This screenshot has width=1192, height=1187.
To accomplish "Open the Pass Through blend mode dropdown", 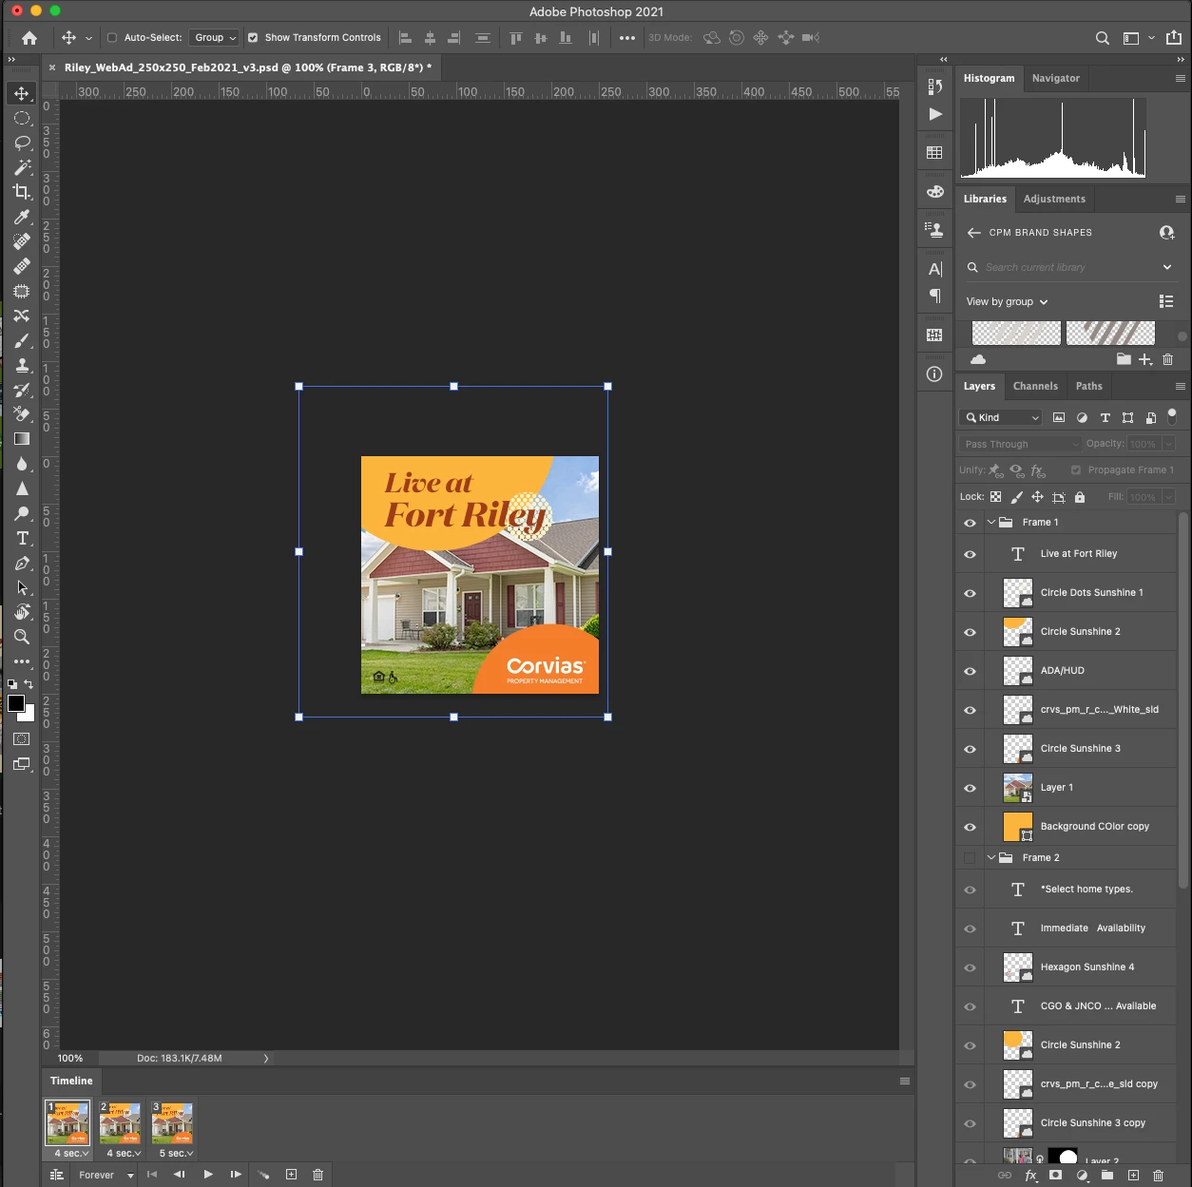I will pos(1021,444).
